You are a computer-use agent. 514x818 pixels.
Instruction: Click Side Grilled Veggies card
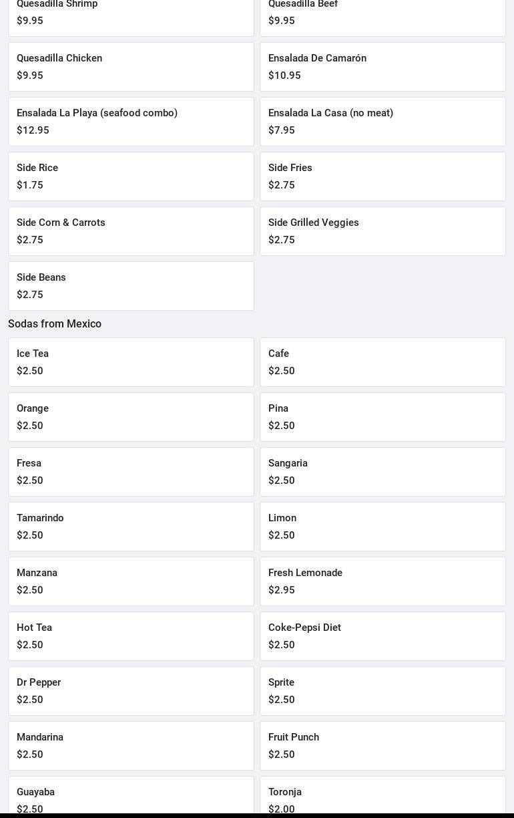click(382, 231)
